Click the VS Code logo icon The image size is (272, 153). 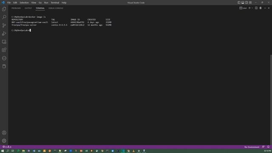[x=3, y=3]
